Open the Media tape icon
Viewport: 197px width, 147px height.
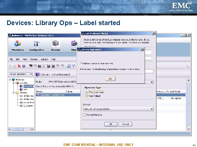pyautogui.click(x=74, y=44)
